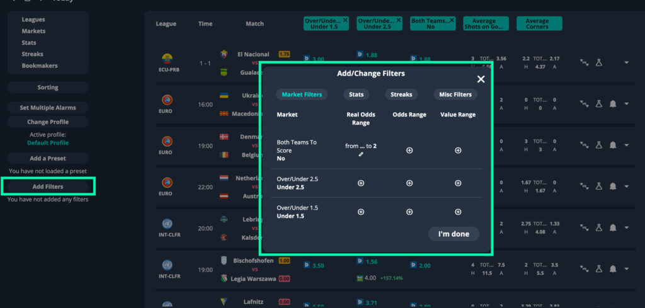The height and width of the screenshot is (308, 645).
Task: Open flask icon for Denmark match
Action: tap(599, 145)
